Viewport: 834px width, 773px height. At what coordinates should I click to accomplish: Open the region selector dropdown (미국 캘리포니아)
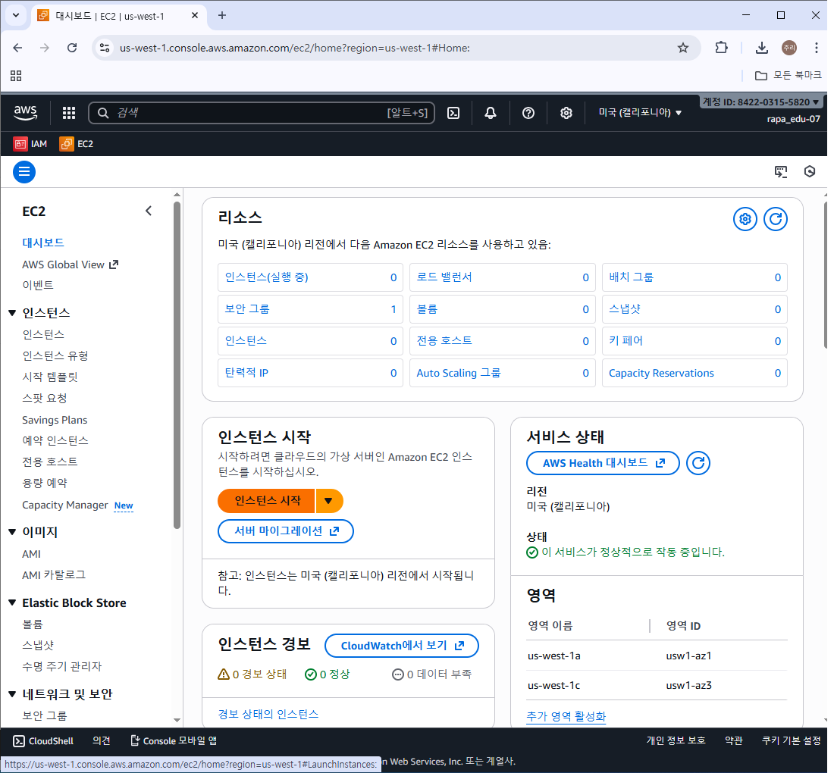tap(640, 113)
